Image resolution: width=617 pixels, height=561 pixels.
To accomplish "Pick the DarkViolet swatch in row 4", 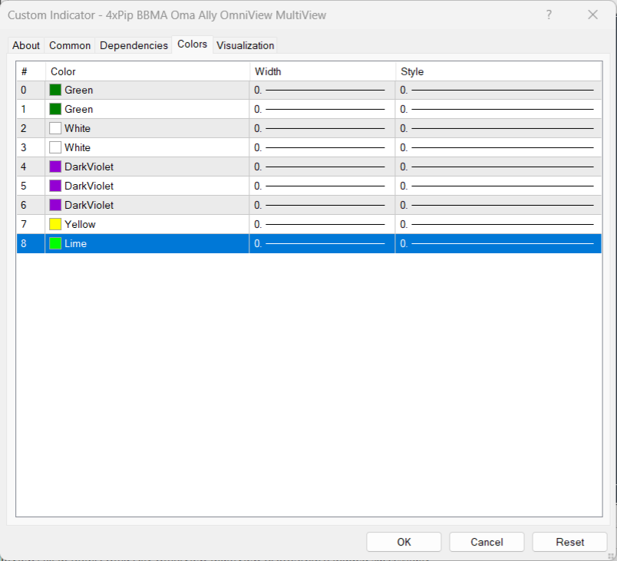I will pyautogui.click(x=55, y=167).
